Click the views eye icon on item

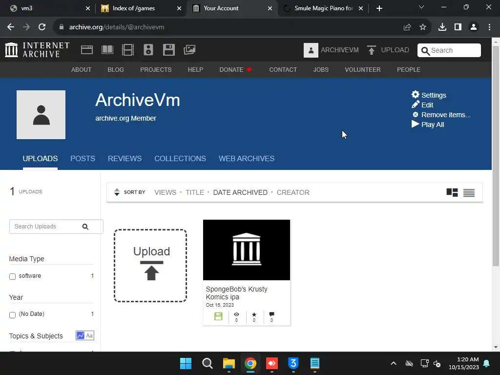[236, 314]
